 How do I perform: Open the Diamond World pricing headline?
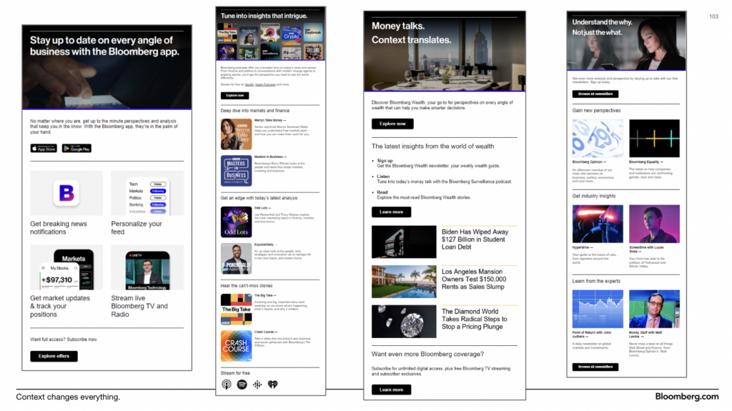click(x=475, y=319)
